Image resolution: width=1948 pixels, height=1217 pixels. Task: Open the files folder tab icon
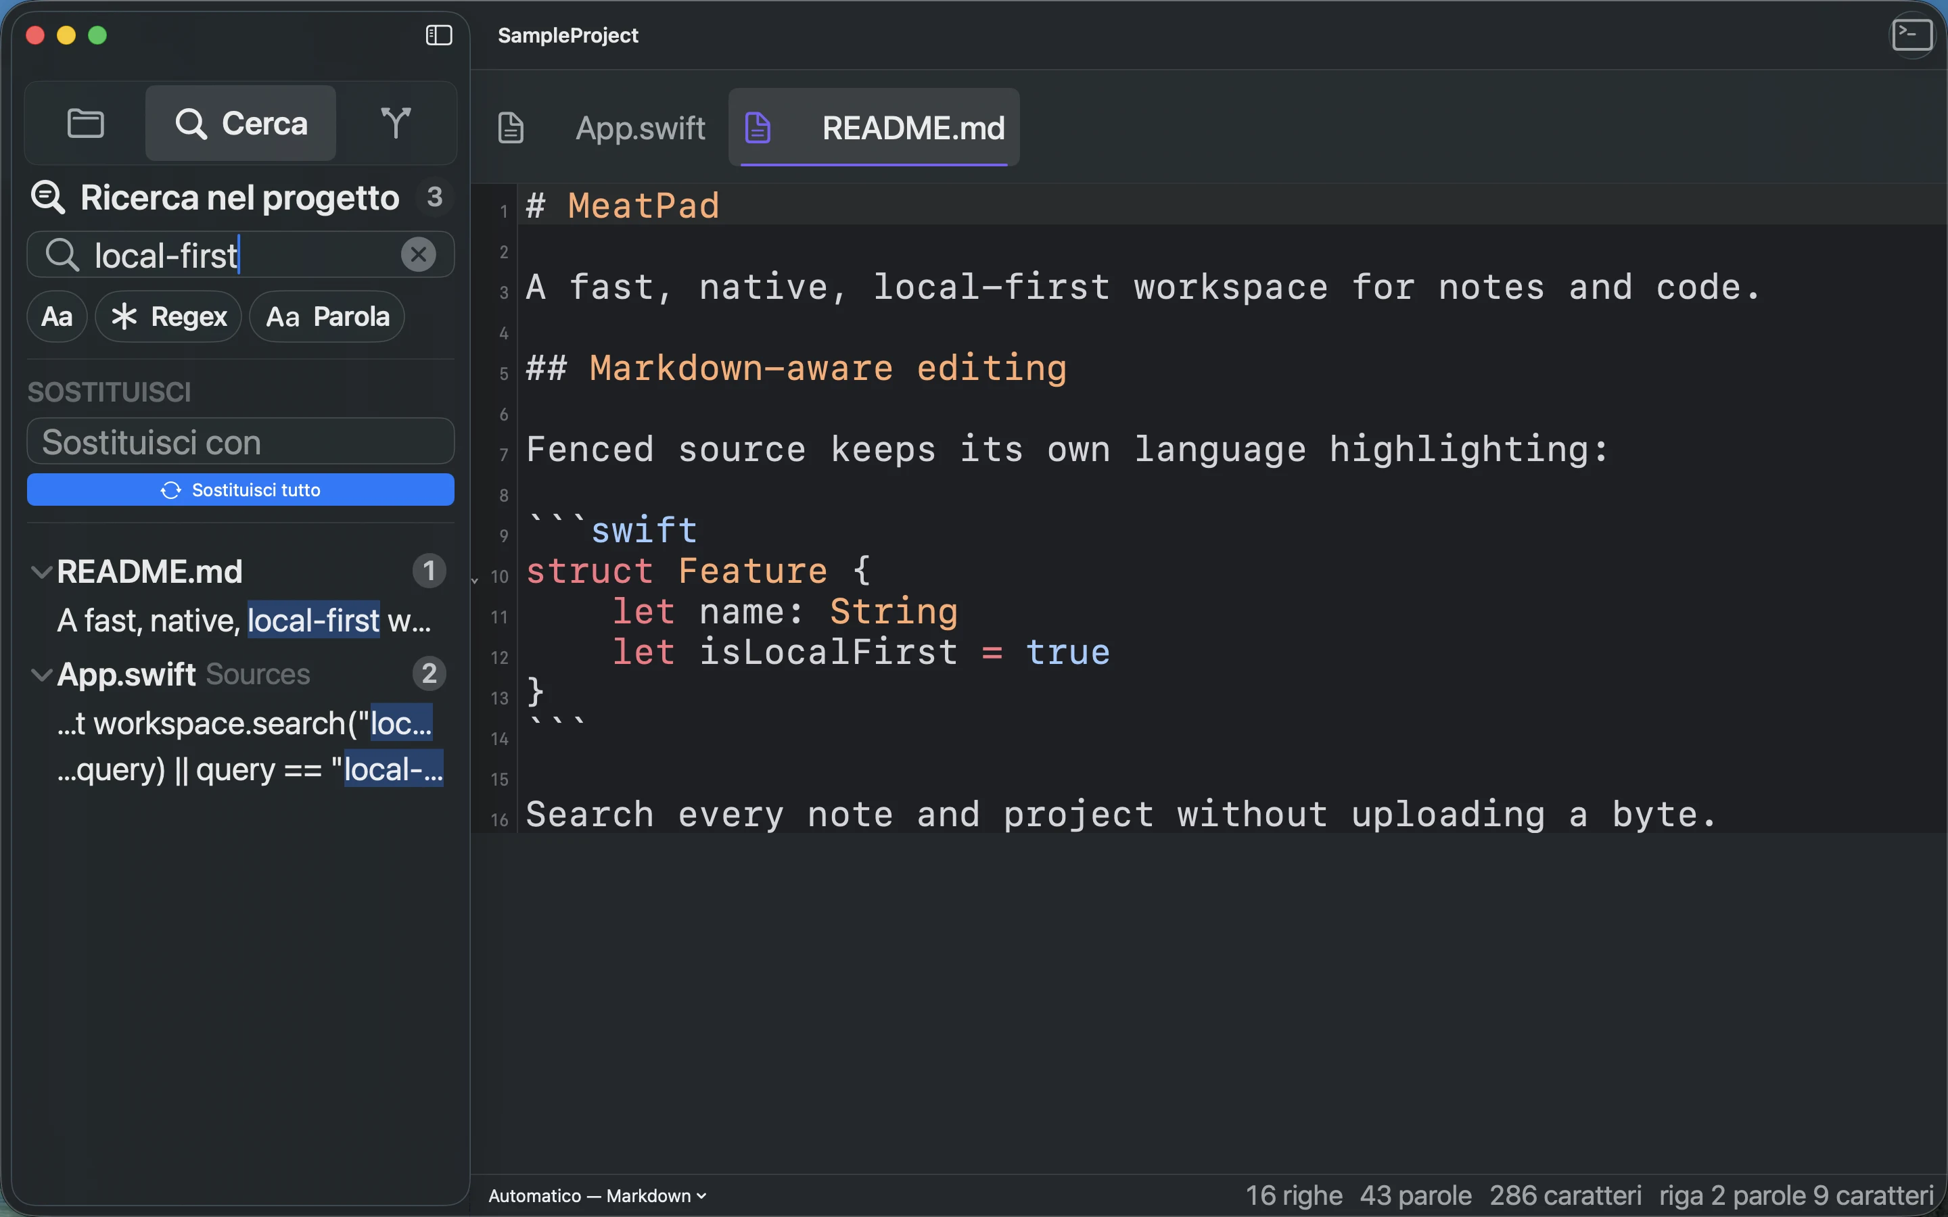tap(85, 123)
